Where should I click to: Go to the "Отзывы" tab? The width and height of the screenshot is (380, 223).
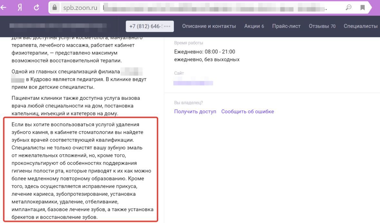click(x=322, y=26)
